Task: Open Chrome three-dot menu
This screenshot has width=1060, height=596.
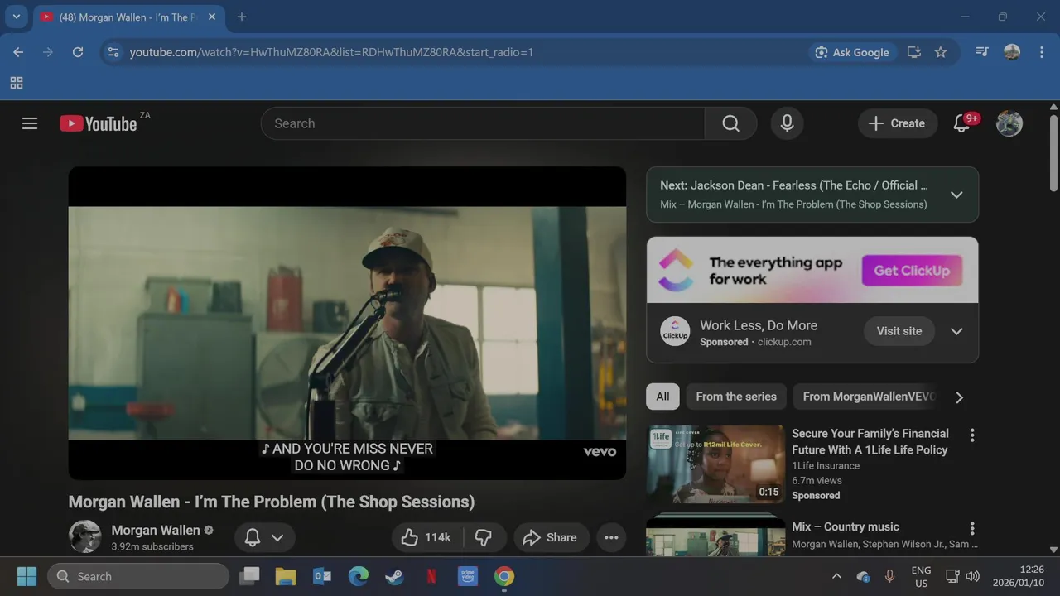Action: click(x=1041, y=52)
